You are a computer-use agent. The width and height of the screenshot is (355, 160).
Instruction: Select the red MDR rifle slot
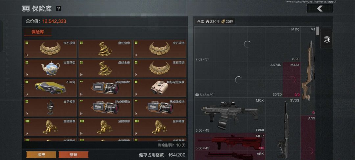pyautogui.click(x=229, y=142)
